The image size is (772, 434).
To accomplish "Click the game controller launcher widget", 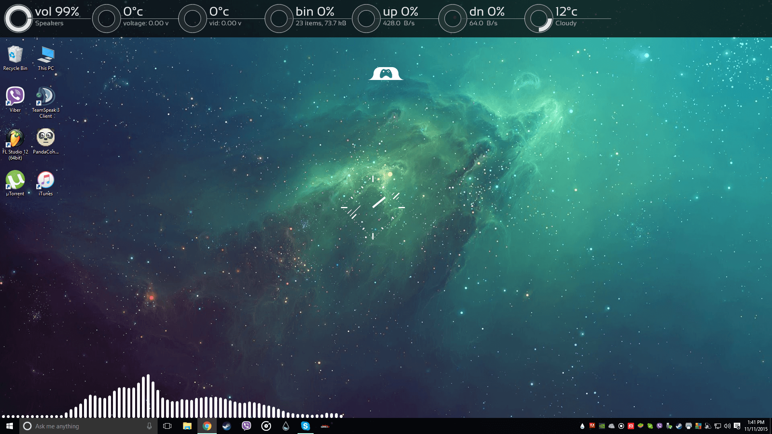I will (x=386, y=74).
